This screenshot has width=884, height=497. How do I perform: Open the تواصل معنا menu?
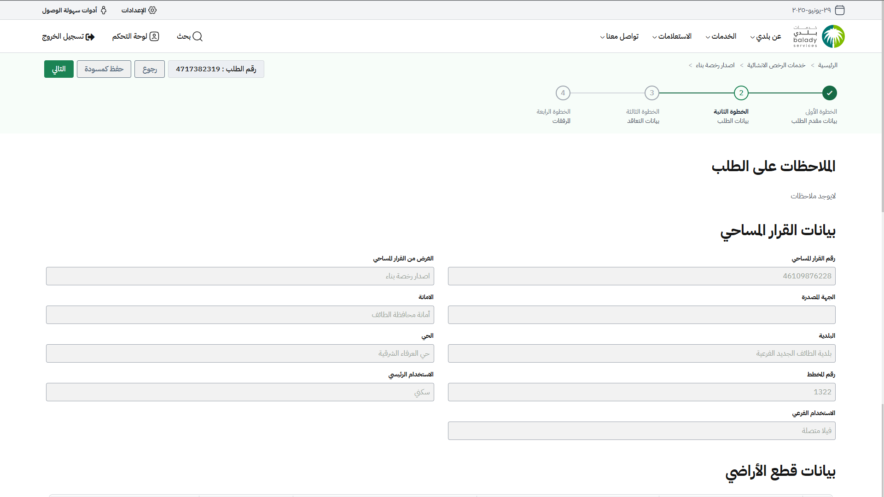(619, 36)
